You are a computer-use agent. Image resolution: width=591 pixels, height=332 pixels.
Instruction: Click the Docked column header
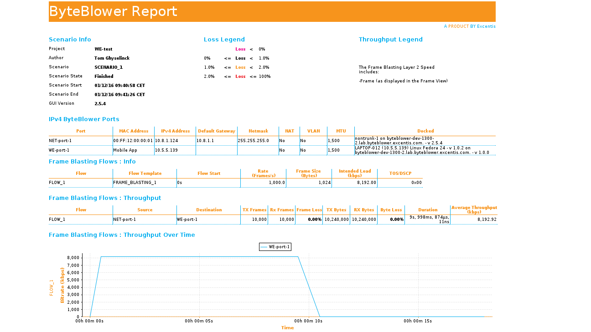click(425, 131)
